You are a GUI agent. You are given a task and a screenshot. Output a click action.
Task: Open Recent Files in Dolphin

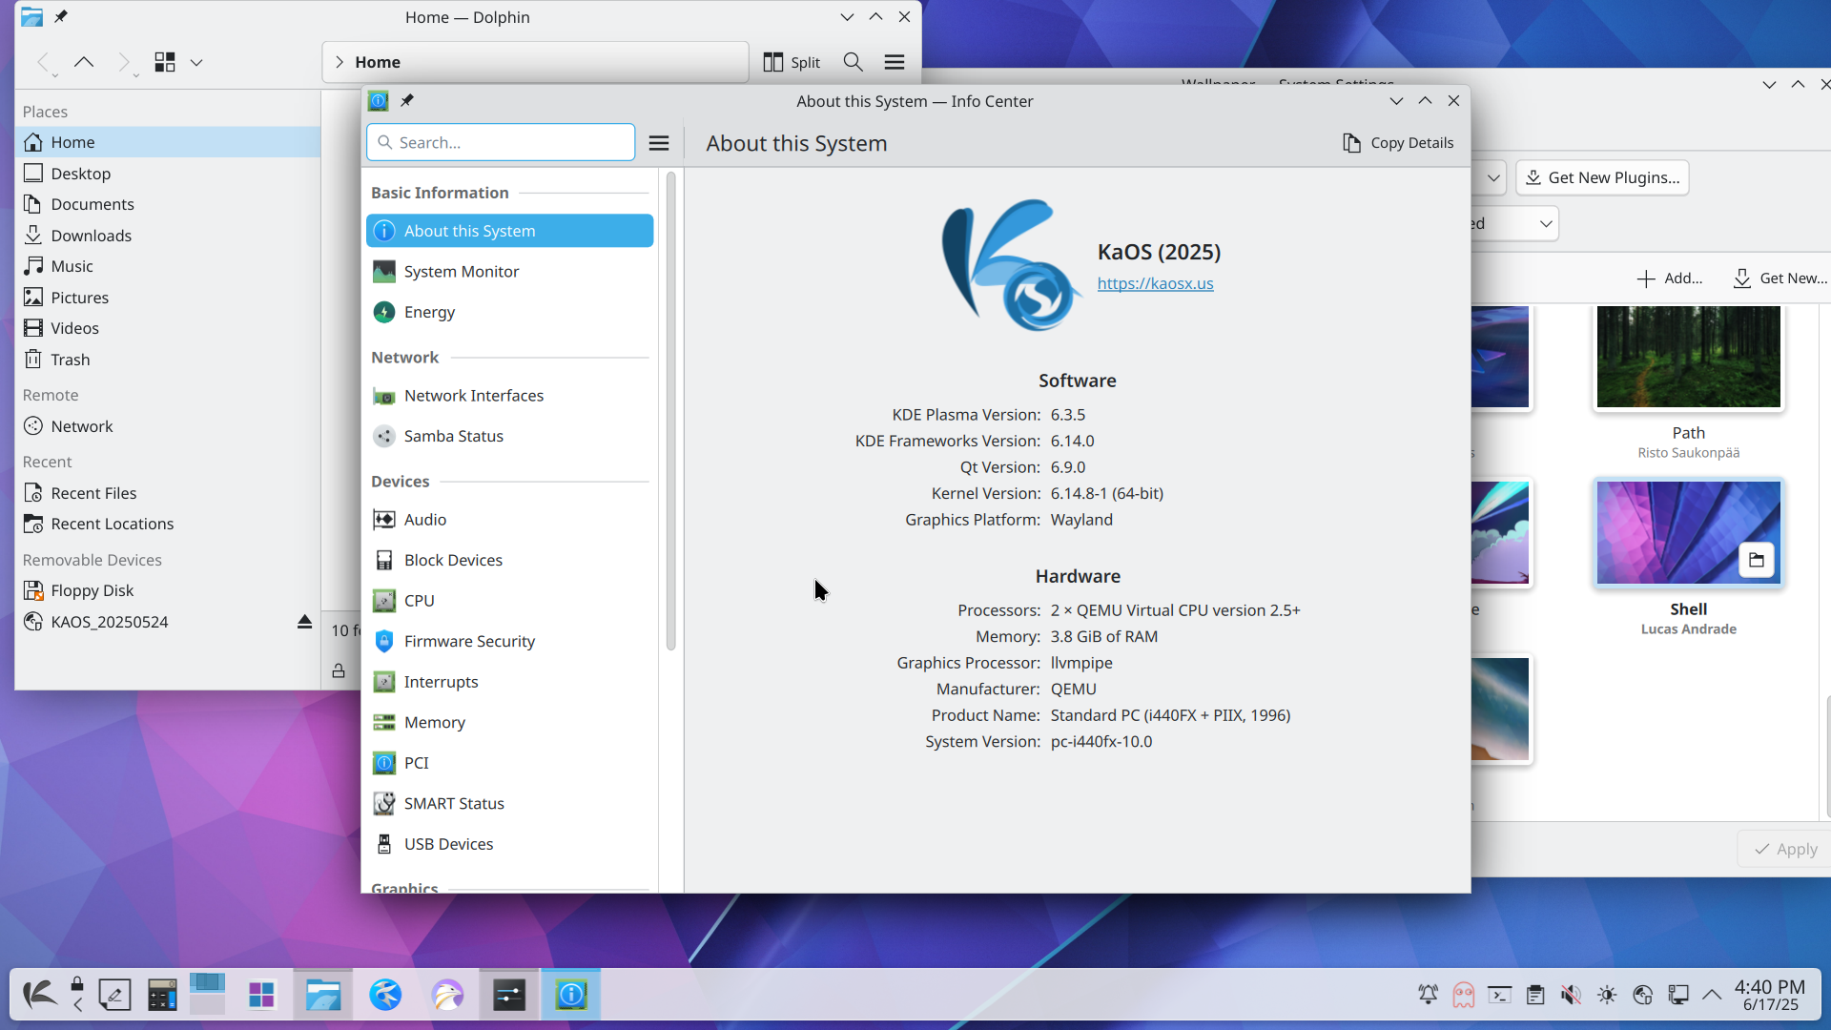pyautogui.click(x=168, y=493)
